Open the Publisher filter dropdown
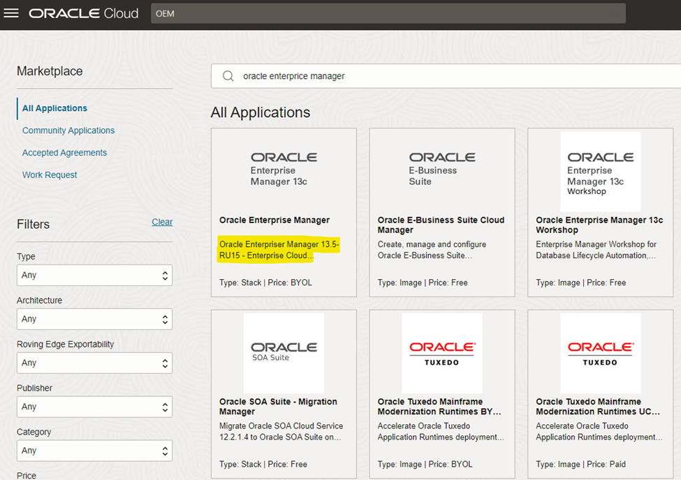This screenshot has height=480, width=681. coord(94,407)
